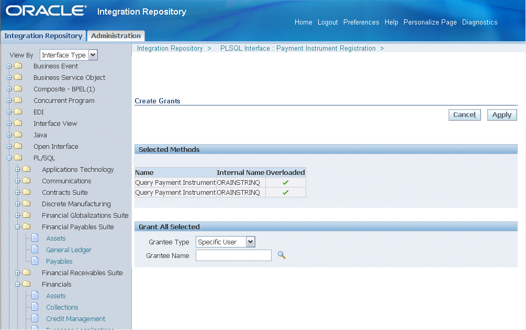Open the Diagnostics link
Viewport: 526px width, 330px height.
click(480, 22)
